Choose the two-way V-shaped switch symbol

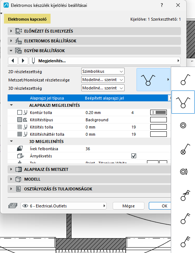click(183, 102)
